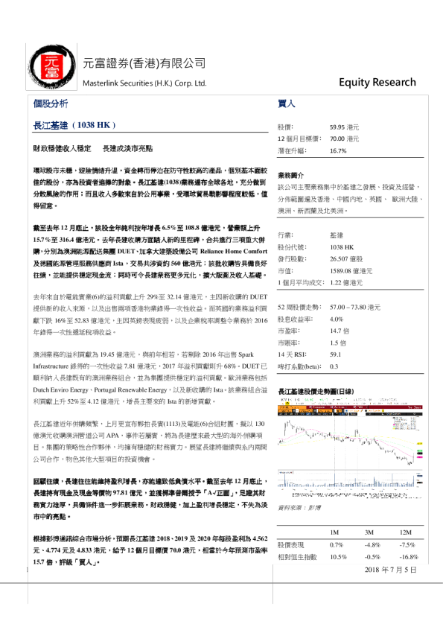Click the 買入 rating heading
443x627 pixels.
pos(286,104)
